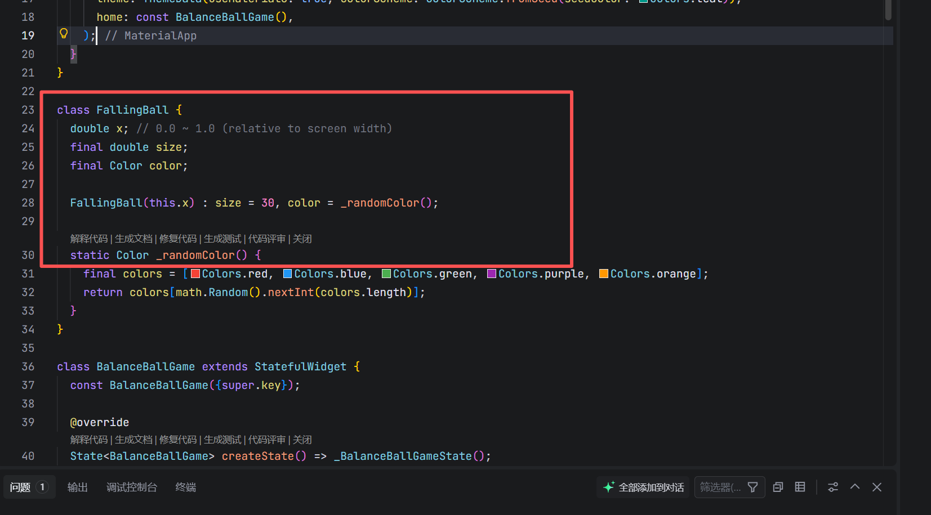Image resolution: width=931 pixels, height=515 pixels.
Task: Click line number 30 in the gutter
Action: click(x=28, y=255)
